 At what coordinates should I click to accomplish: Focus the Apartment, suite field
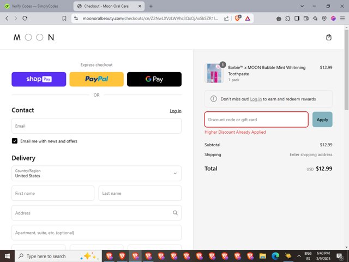[97, 233]
